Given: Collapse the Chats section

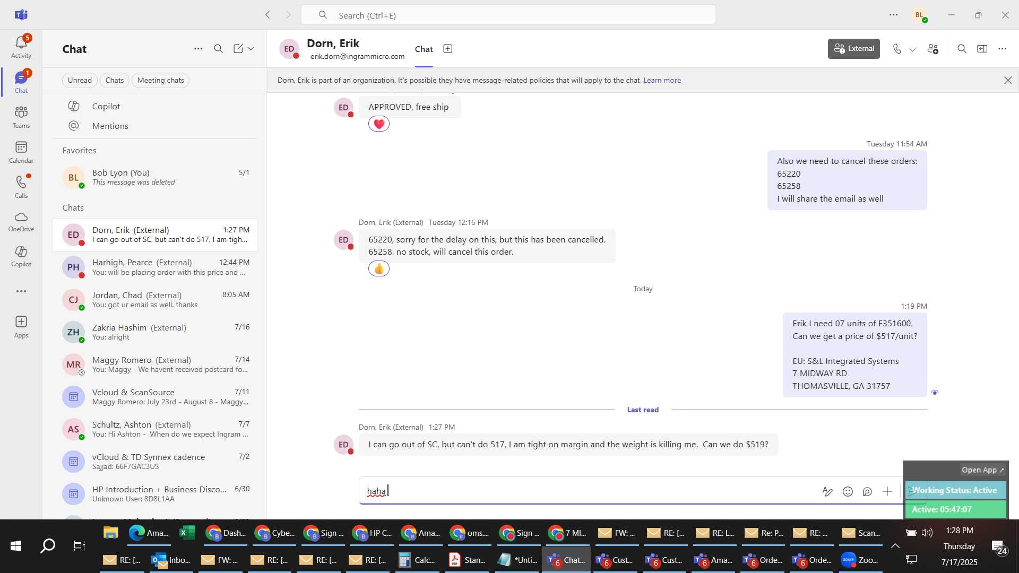Looking at the screenshot, I should pyautogui.click(x=73, y=207).
